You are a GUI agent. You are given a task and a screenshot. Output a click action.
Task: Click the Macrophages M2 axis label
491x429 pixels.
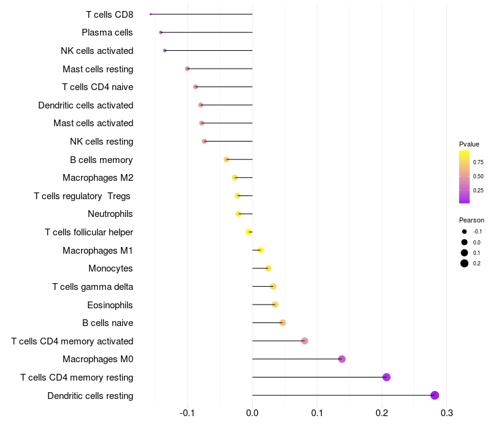point(98,178)
